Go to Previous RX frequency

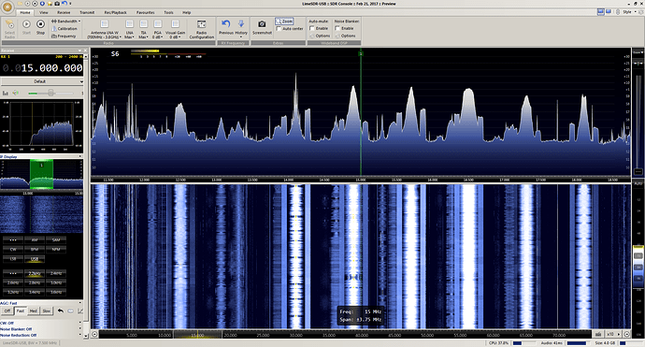[x=226, y=27]
